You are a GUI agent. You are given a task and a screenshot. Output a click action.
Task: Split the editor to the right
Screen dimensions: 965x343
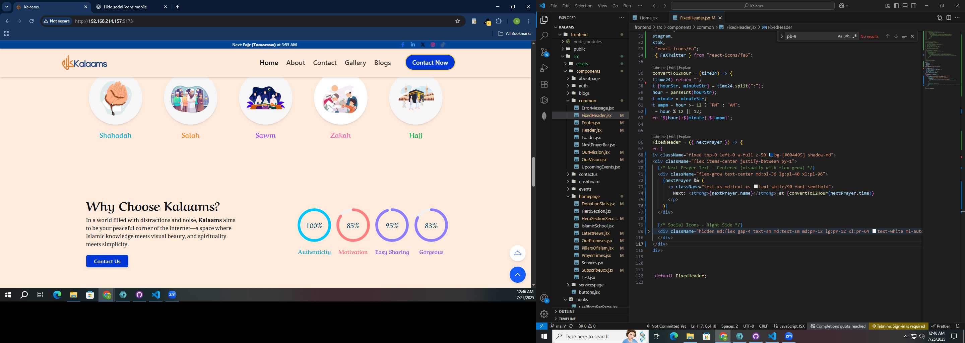(x=949, y=18)
